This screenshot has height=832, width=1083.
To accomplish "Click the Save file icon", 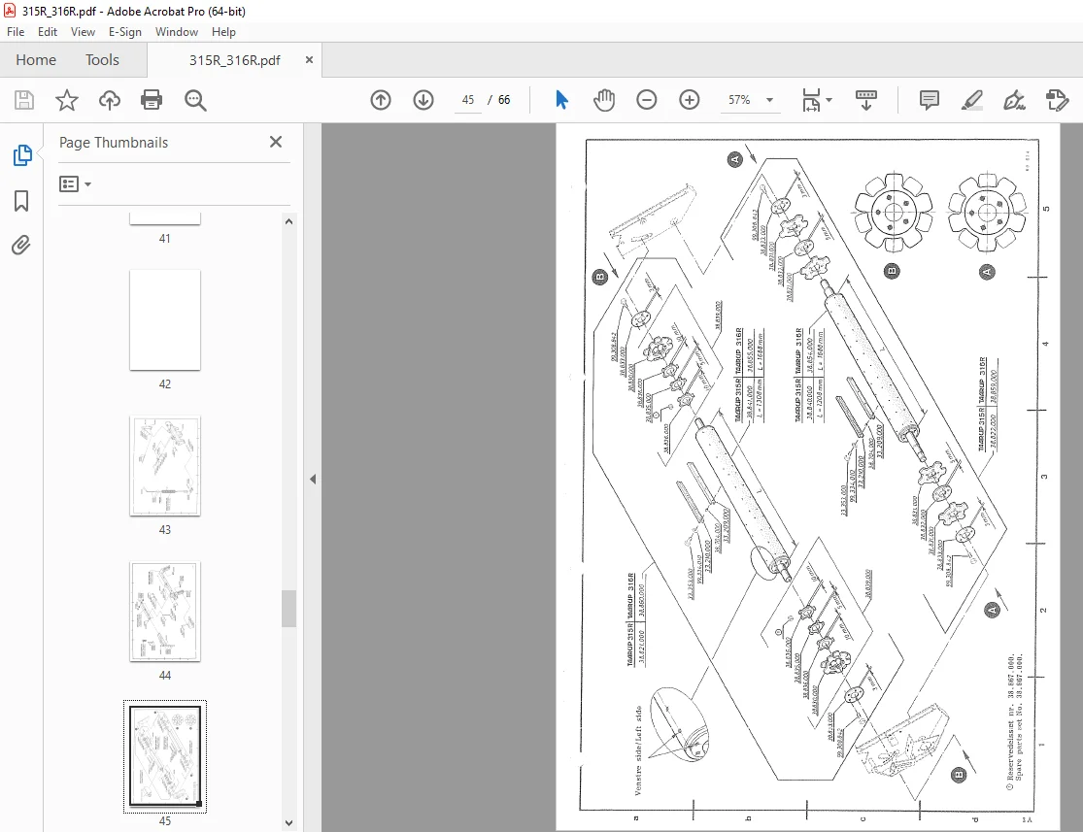I will (x=24, y=100).
